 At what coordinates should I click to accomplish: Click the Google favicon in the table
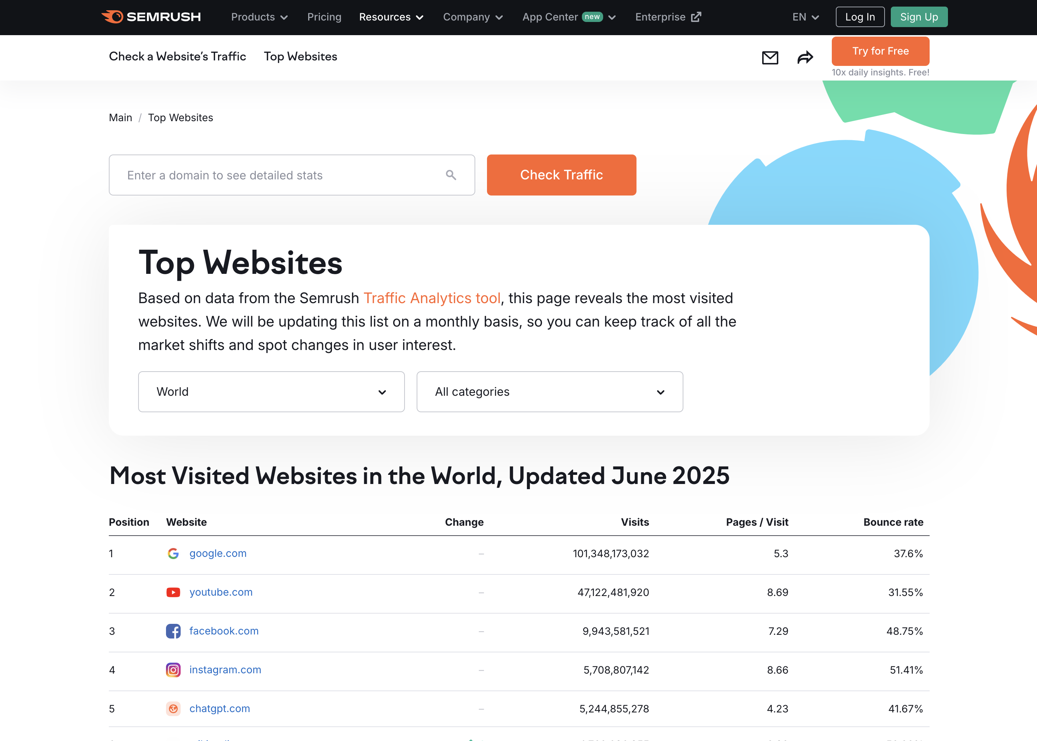coord(173,554)
